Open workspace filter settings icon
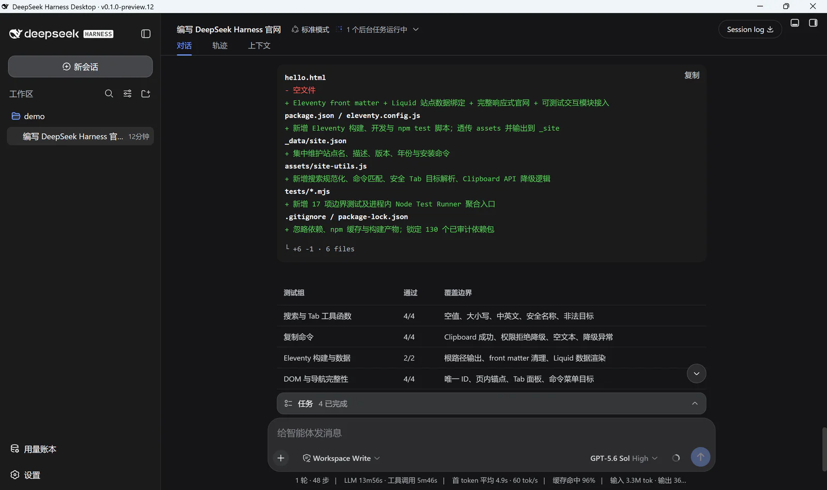Image resolution: width=827 pixels, height=490 pixels. point(127,94)
